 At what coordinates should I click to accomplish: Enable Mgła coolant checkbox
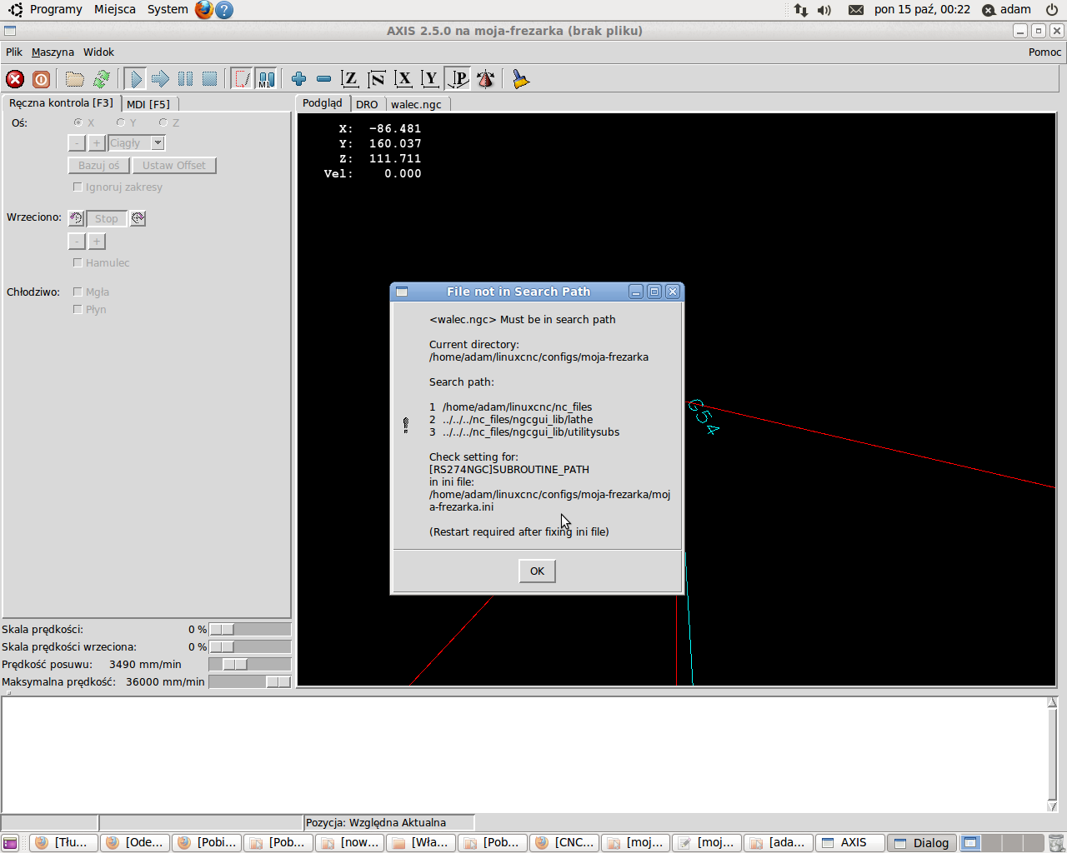pyautogui.click(x=78, y=292)
